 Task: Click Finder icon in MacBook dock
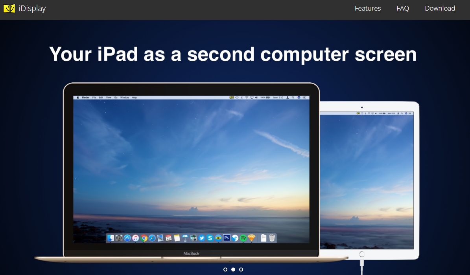click(x=111, y=238)
